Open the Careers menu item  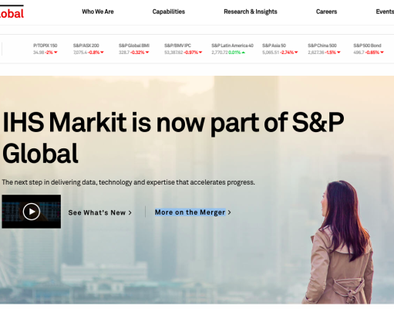[x=326, y=12]
